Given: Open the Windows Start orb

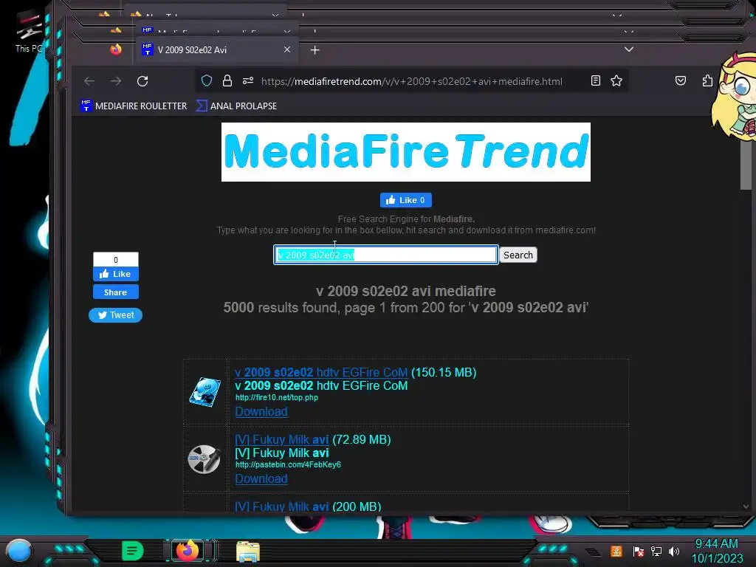Looking at the screenshot, I should tap(19, 551).
